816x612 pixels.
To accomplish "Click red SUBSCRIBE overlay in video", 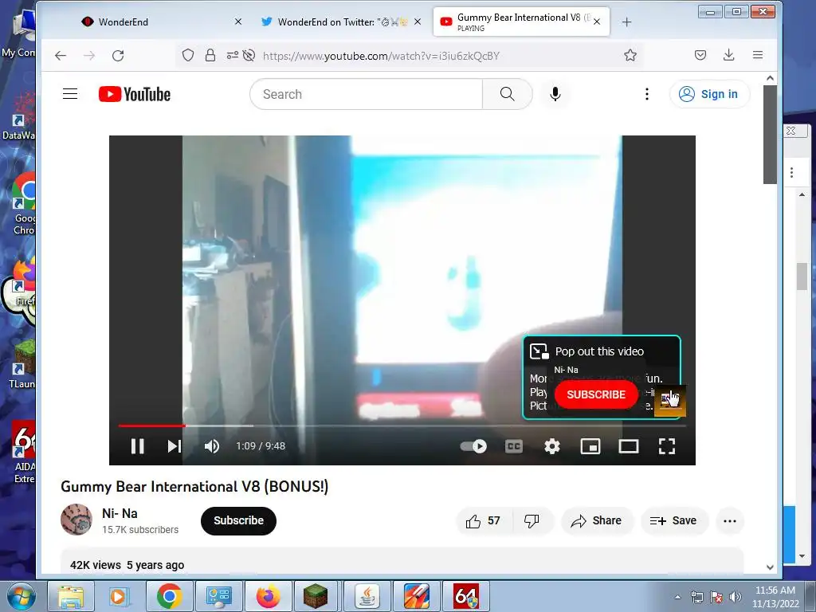I will (x=596, y=394).
